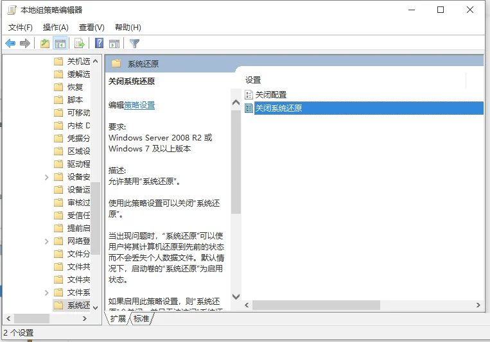Click the app icon in title bar
This screenshot has width=490, height=342.
coord(12,10)
